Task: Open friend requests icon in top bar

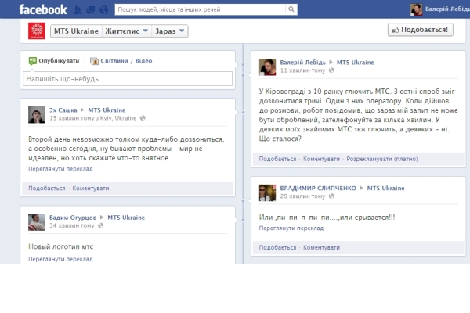Action: coord(78,10)
